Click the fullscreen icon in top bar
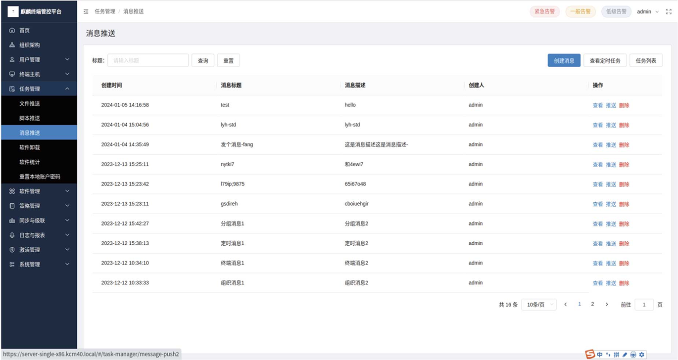This screenshot has width=678, height=360. tap(669, 11)
